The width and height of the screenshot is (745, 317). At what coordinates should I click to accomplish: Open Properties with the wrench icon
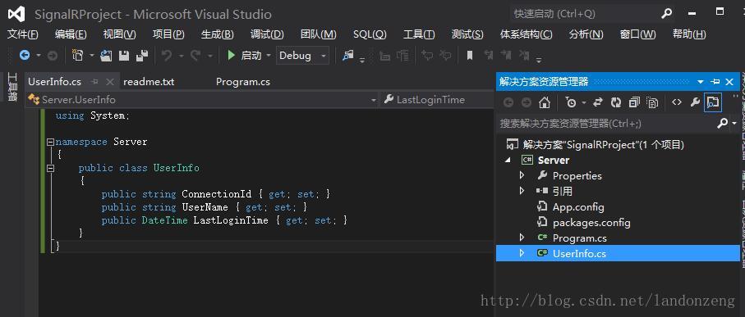pyautogui.click(x=695, y=102)
